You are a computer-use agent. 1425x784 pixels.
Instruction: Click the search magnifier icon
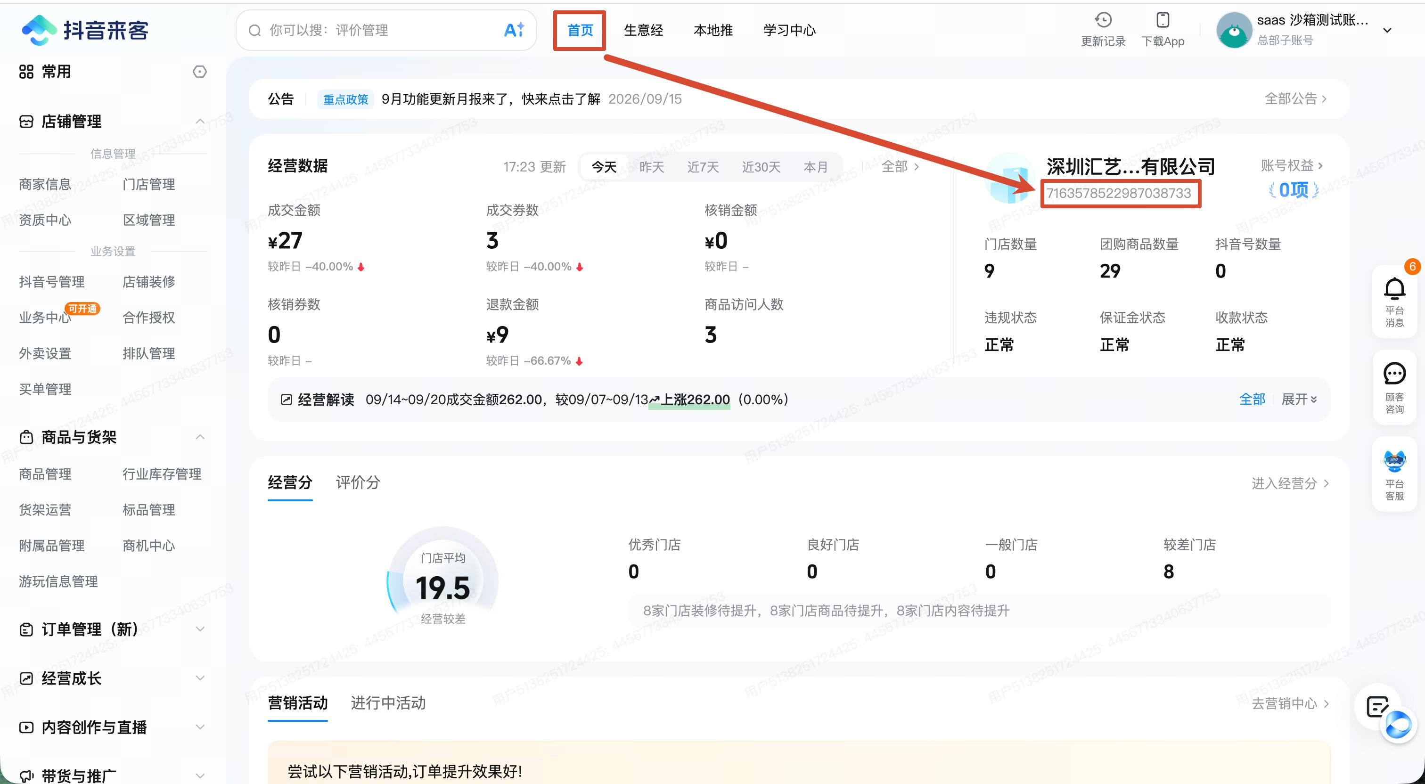254,30
